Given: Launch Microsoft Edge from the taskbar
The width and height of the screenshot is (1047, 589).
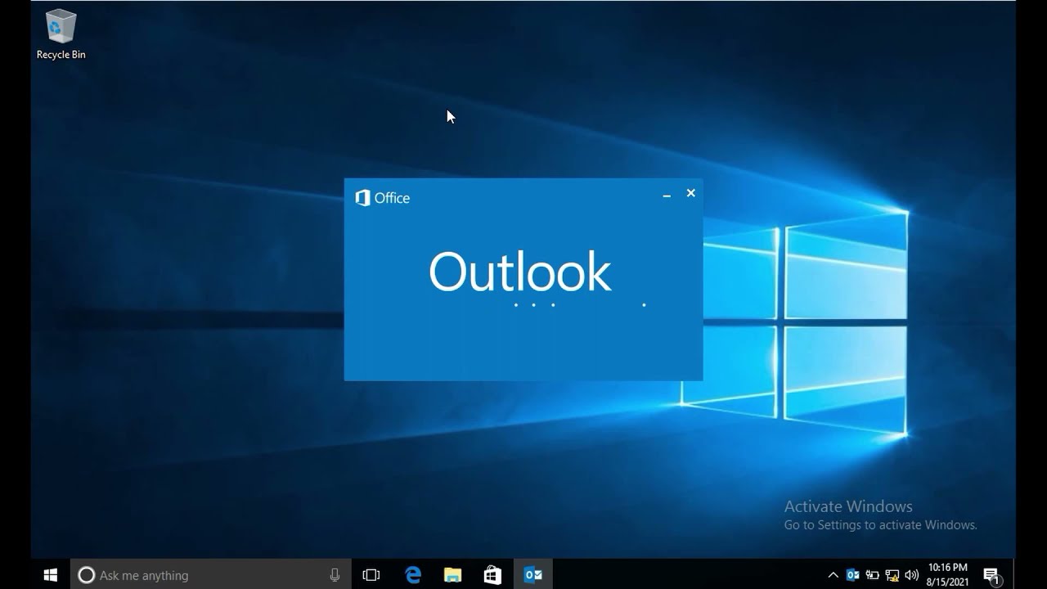Looking at the screenshot, I should point(413,575).
